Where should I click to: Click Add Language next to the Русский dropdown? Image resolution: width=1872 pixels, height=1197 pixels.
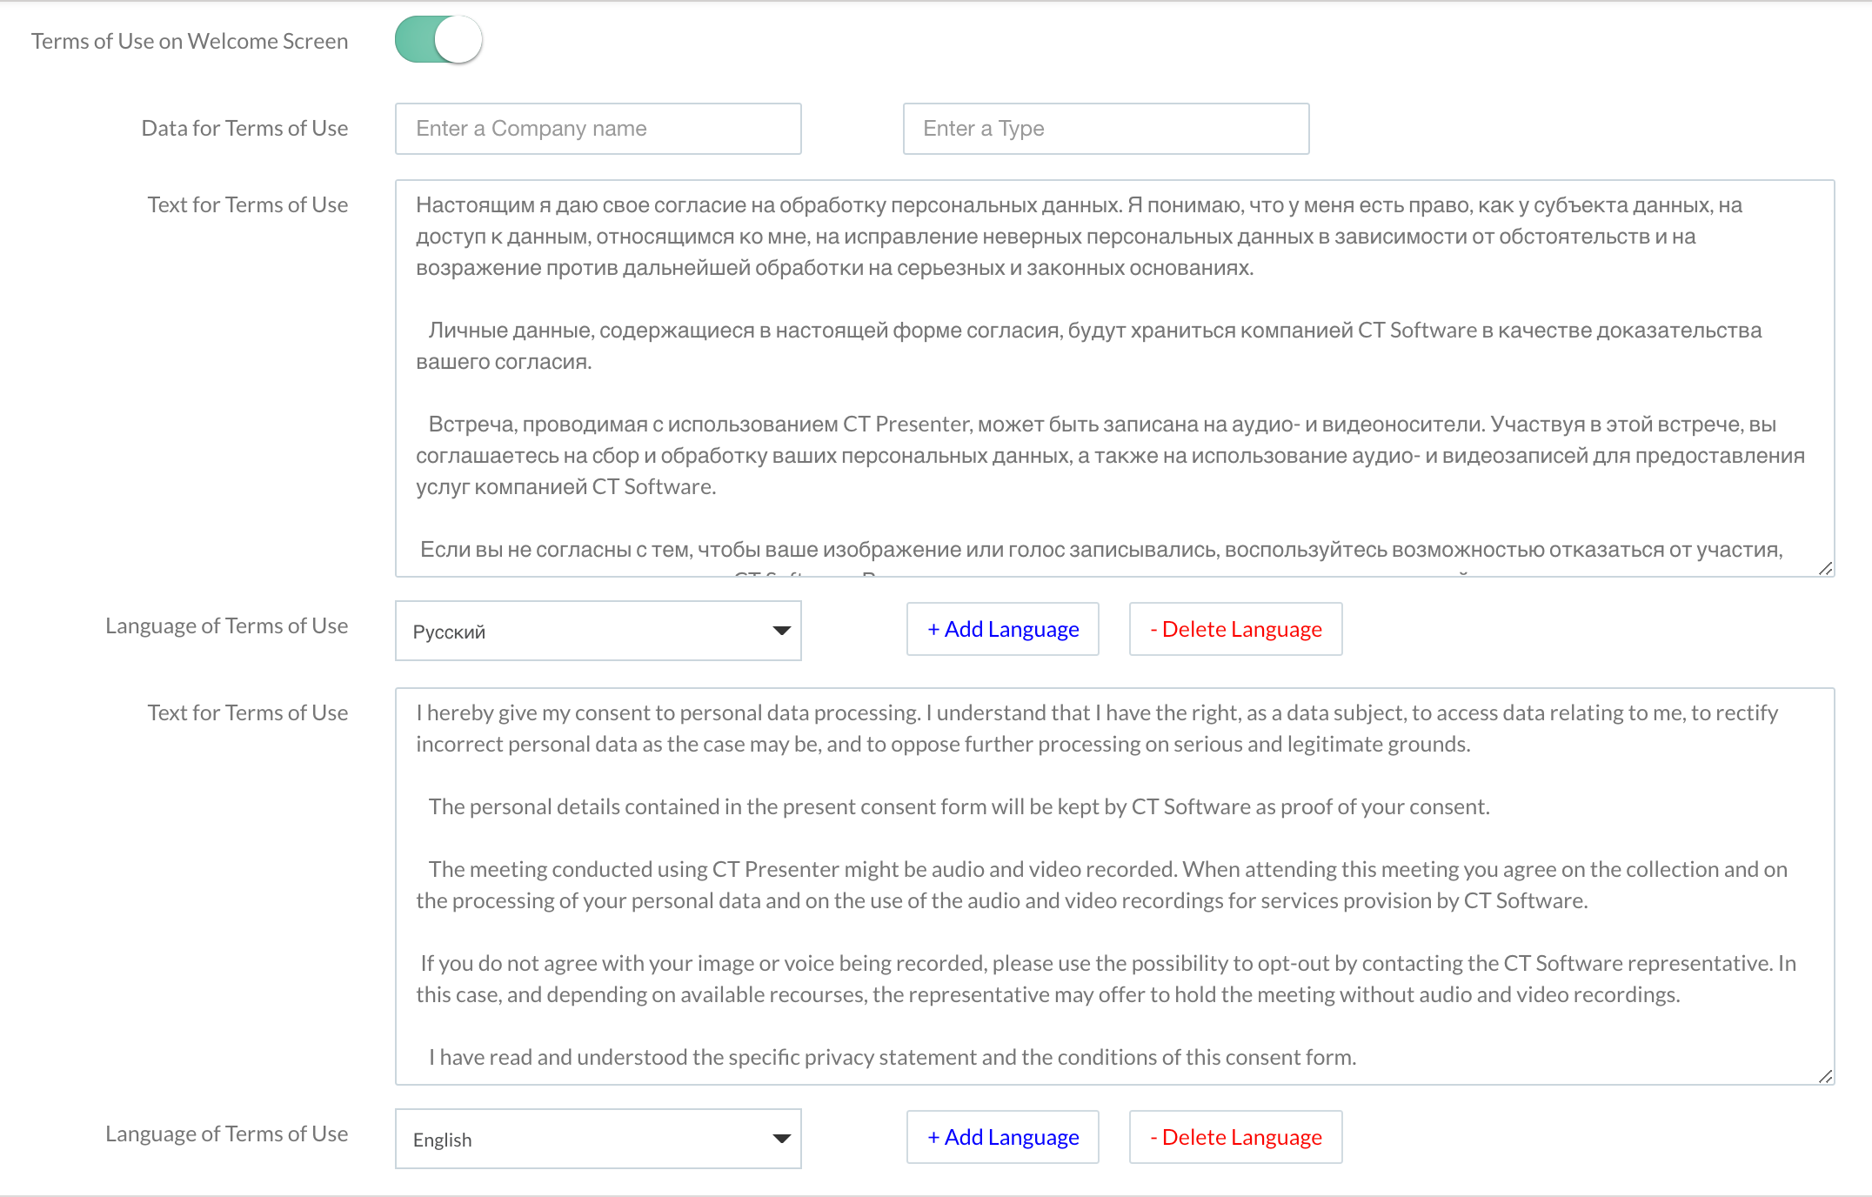[1002, 629]
